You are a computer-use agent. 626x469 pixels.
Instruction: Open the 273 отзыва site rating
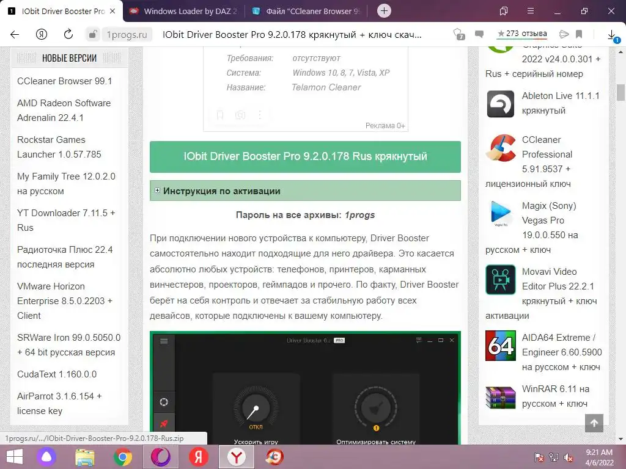[522, 34]
